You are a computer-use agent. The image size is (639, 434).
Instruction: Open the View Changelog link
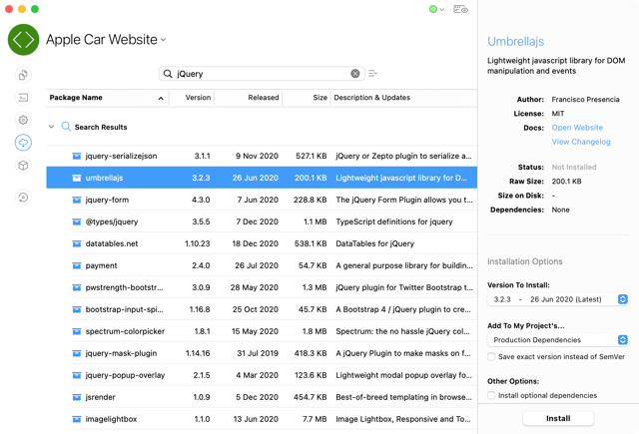(581, 142)
